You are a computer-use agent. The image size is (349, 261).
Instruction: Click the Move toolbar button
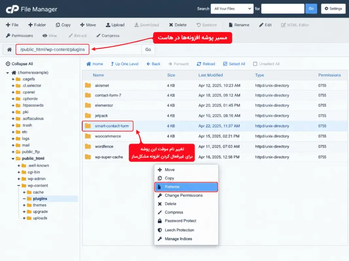(88, 25)
